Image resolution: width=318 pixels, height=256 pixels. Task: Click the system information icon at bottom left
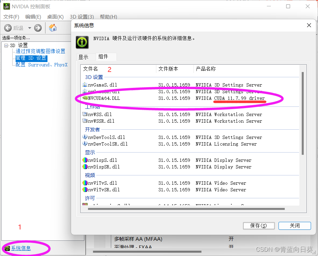(x=7, y=248)
